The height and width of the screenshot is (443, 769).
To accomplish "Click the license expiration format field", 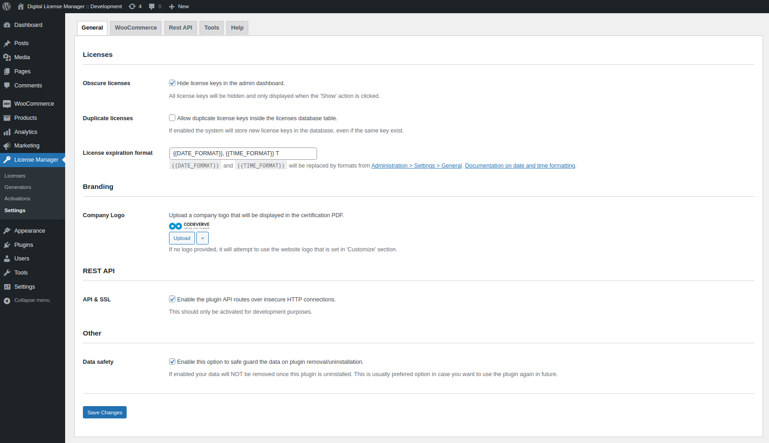I will click(243, 153).
